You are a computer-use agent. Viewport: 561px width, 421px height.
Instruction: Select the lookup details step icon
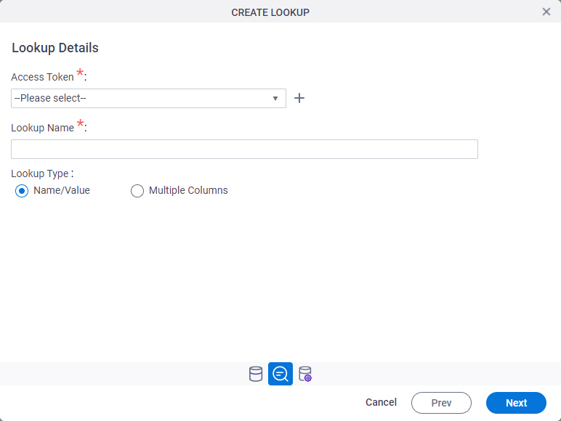(280, 374)
